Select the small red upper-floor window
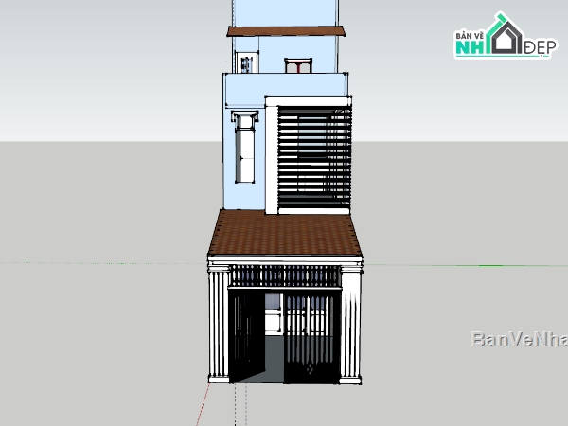568x426 pixels. pos(298,65)
